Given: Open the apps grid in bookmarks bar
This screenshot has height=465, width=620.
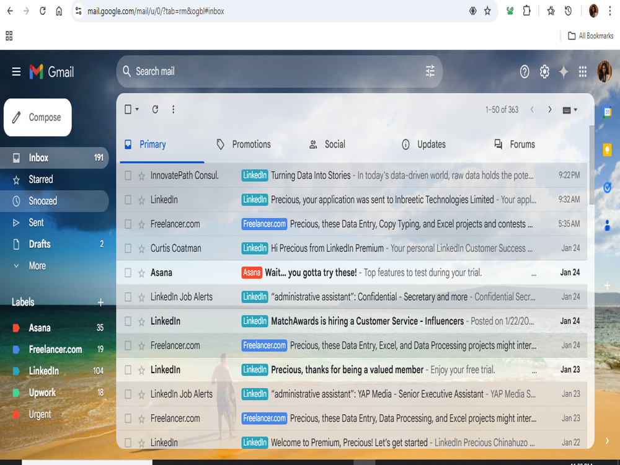Looking at the screenshot, I should tap(9, 36).
